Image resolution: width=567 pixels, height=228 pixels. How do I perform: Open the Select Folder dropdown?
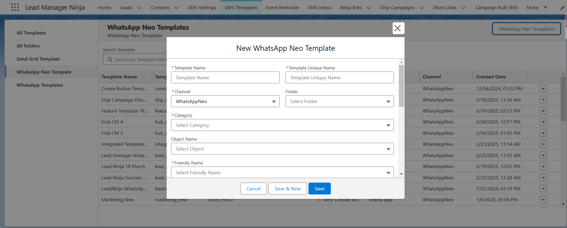pyautogui.click(x=339, y=101)
